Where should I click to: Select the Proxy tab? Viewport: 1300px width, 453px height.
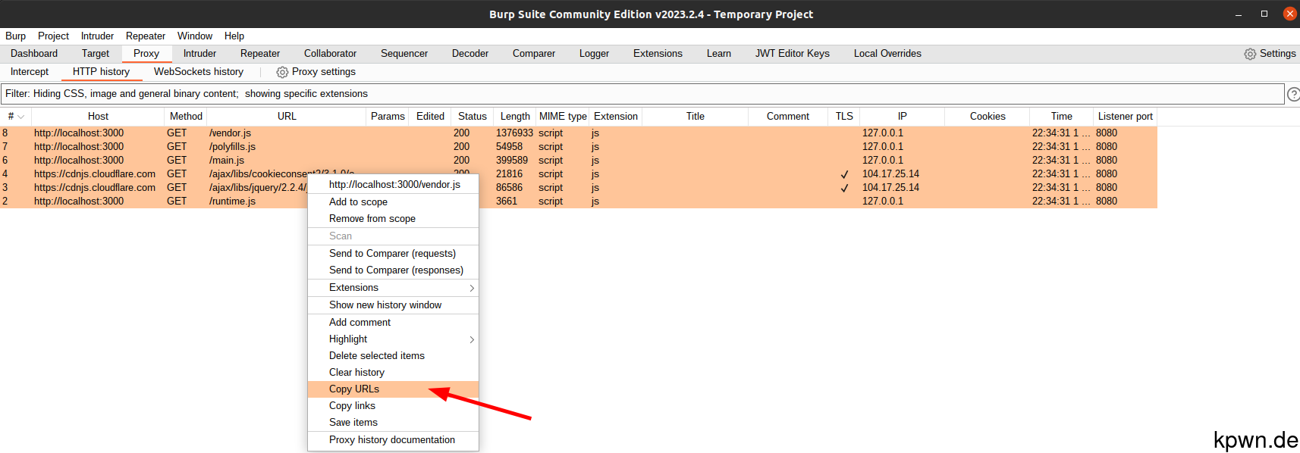click(146, 54)
